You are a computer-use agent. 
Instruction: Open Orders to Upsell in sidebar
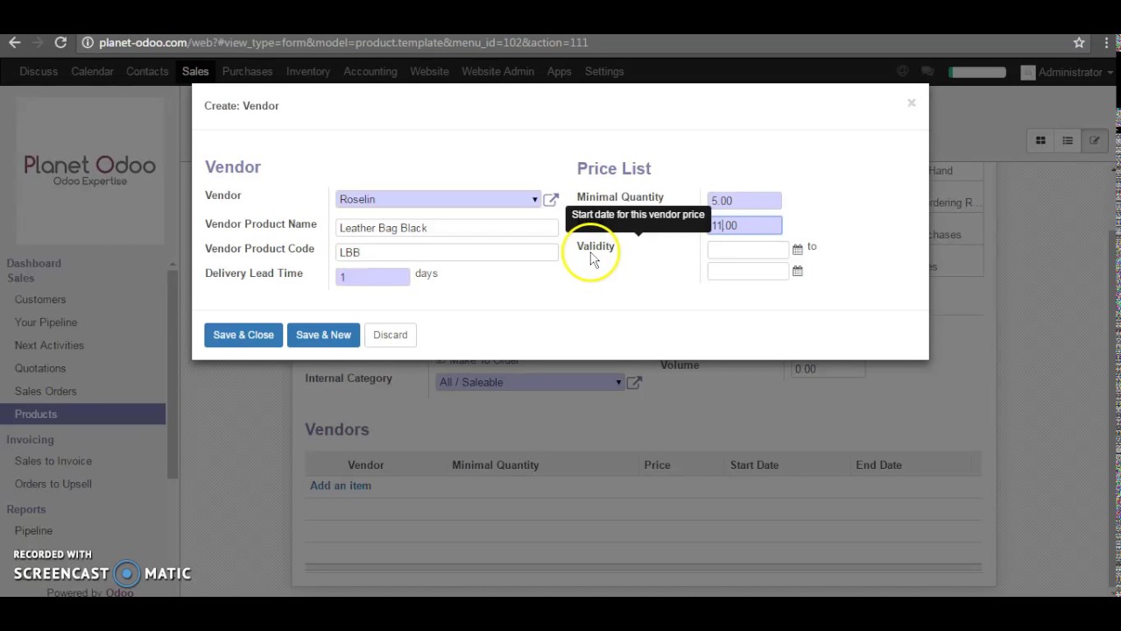pyautogui.click(x=53, y=484)
